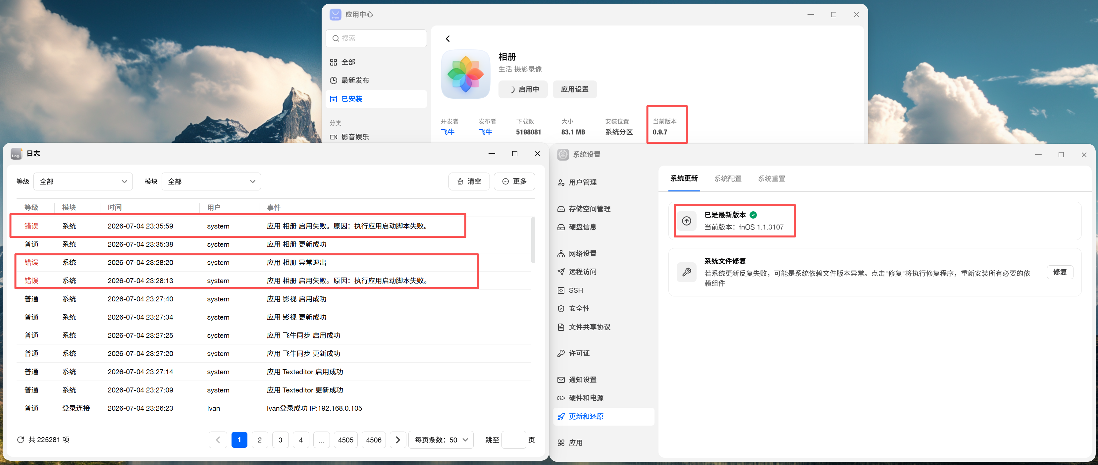Open 硬盘信息 in system settings
1098x465 pixels.
pos(603,227)
